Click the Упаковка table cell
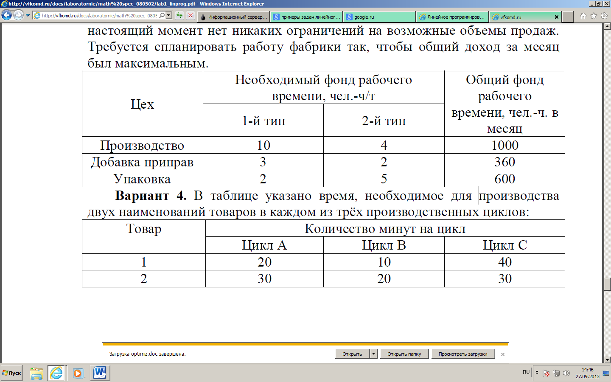The image size is (611, 382). pyautogui.click(x=142, y=179)
